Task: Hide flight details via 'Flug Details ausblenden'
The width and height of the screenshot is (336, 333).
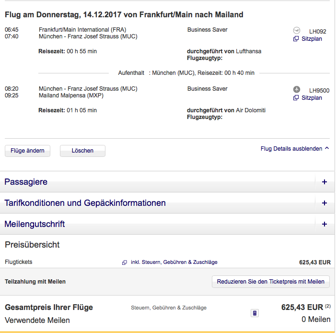Action: [291, 149]
